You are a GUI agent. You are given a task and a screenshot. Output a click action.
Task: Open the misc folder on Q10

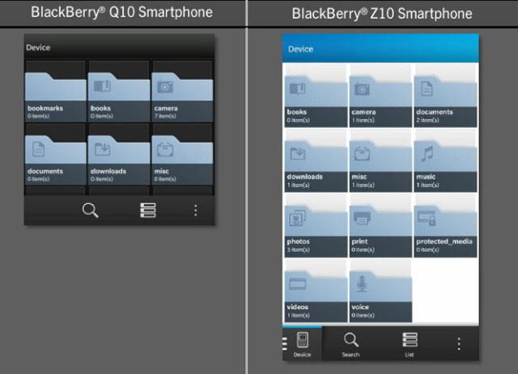[182, 155]
